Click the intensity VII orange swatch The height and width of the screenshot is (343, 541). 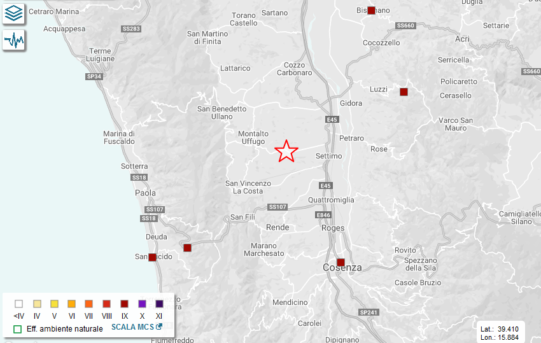pyautogui.click(x=89, y=304)
